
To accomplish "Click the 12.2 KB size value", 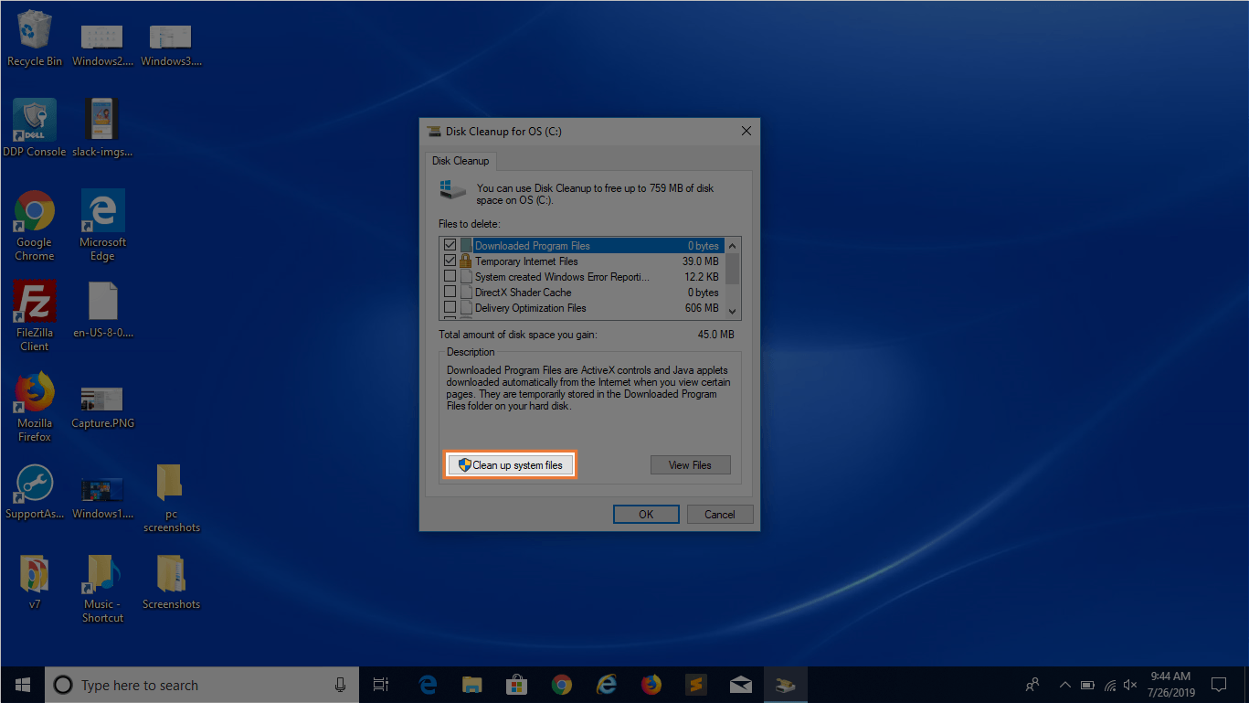I will pos(701,277).
